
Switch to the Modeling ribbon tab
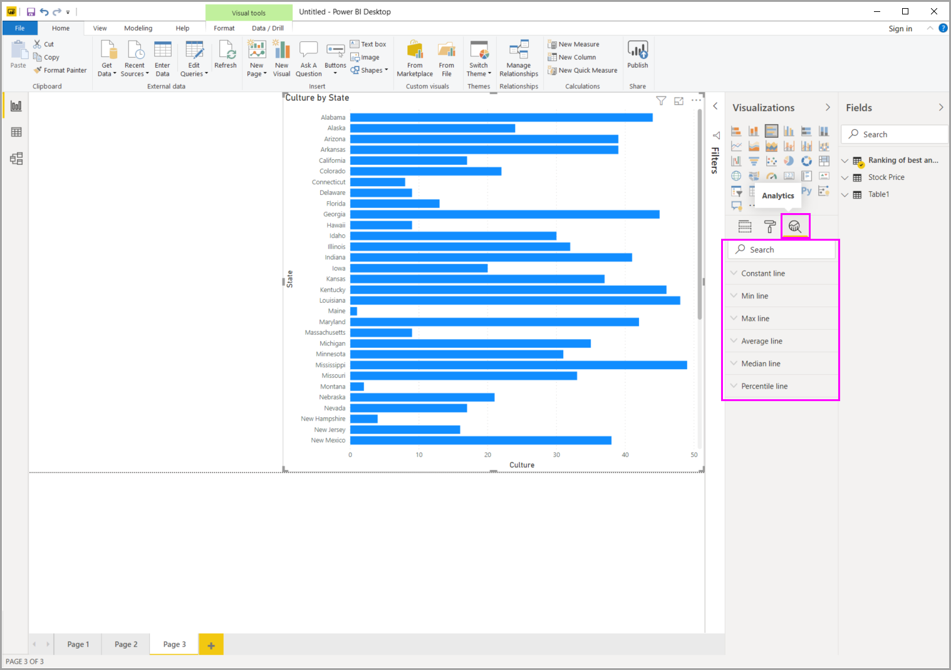click(138, 28)
